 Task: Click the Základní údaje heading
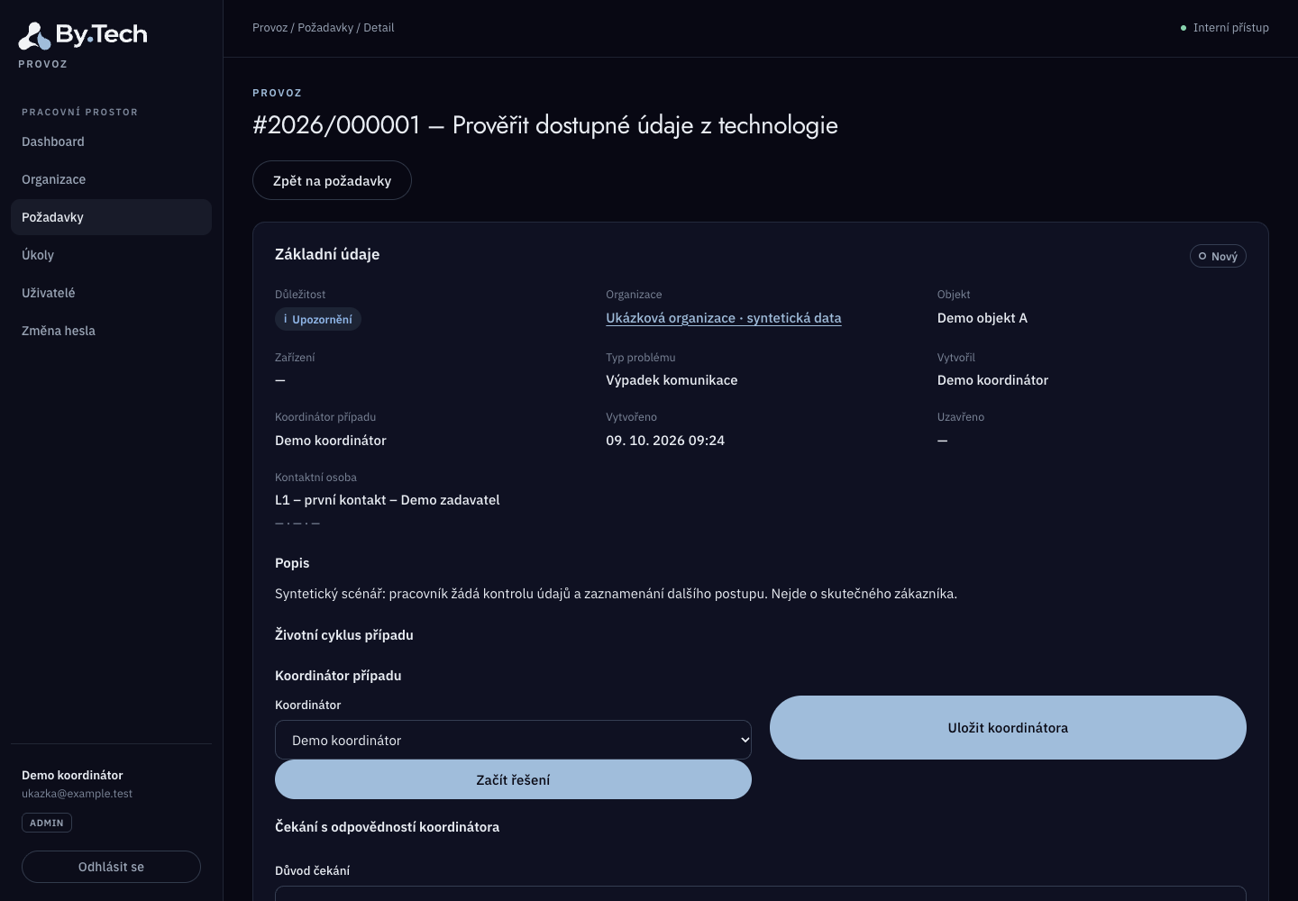click(327, 254)
